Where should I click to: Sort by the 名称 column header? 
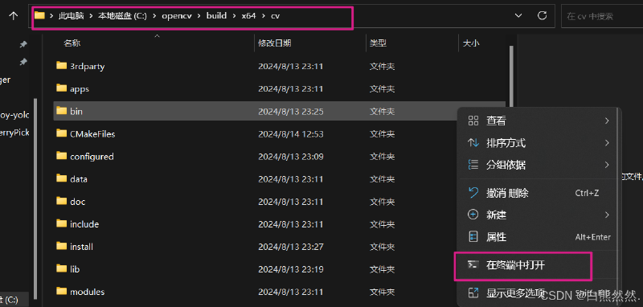click(x=72, y=43)
